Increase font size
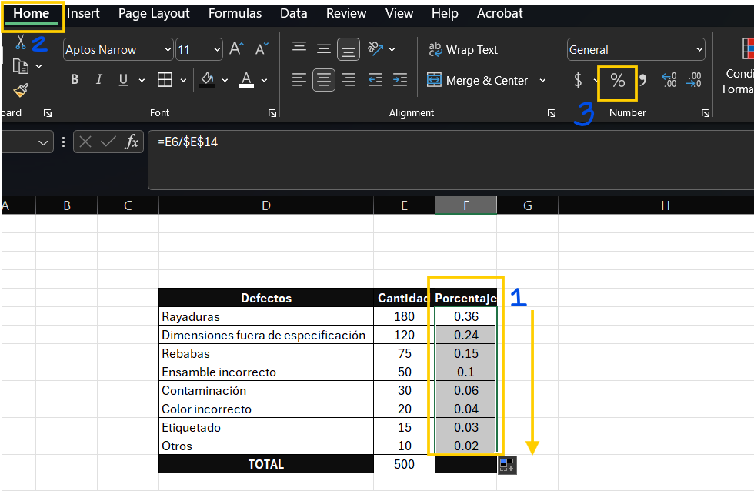The image size is (754, 491). click(x=237, y=49)
